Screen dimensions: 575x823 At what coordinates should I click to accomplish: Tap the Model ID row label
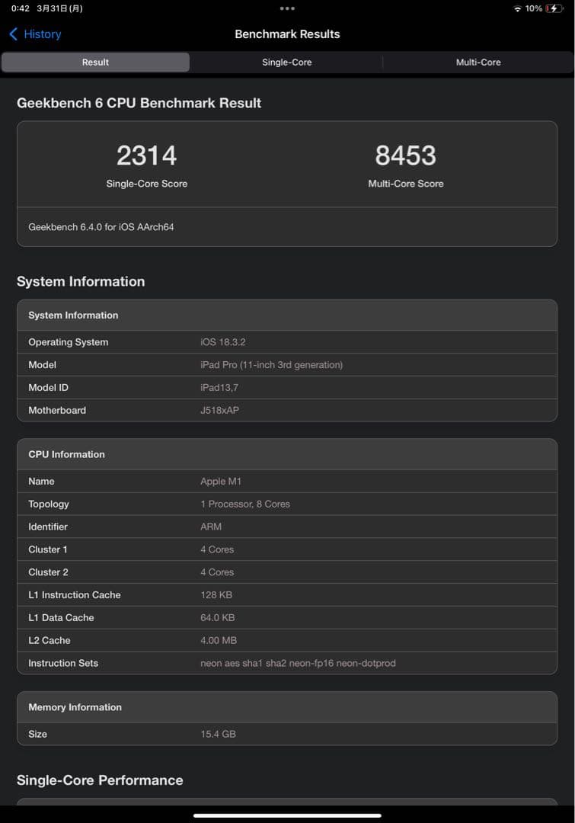pyautogui.click(x=48, y=387)
